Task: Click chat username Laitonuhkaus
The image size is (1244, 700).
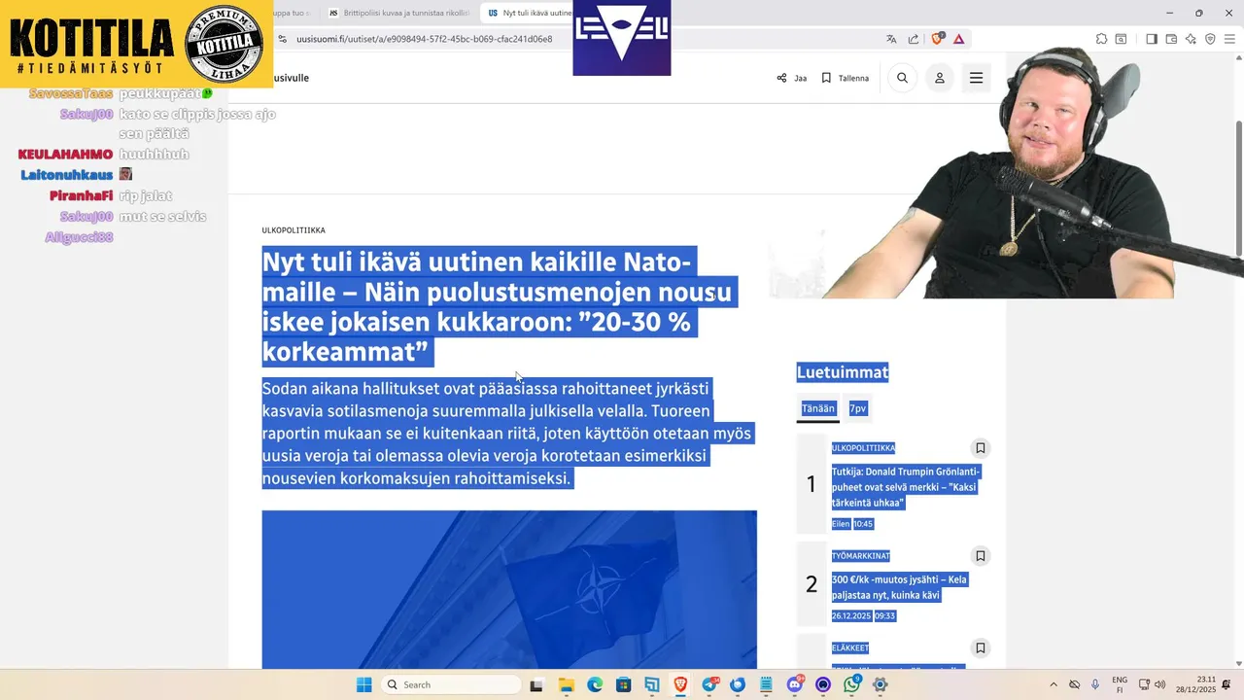Action: (67, 175)
